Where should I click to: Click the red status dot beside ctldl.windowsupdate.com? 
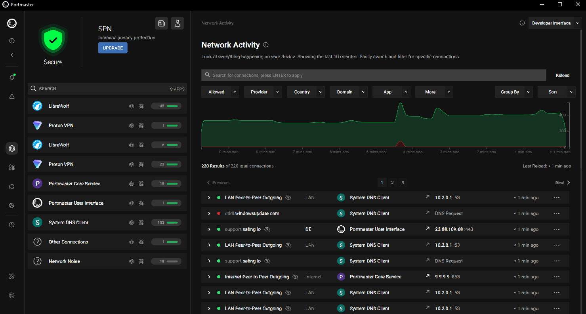click(219, 213)
